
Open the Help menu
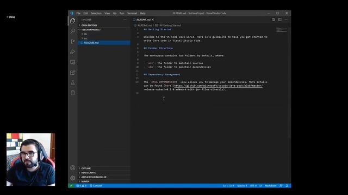[x=142, y=13]
